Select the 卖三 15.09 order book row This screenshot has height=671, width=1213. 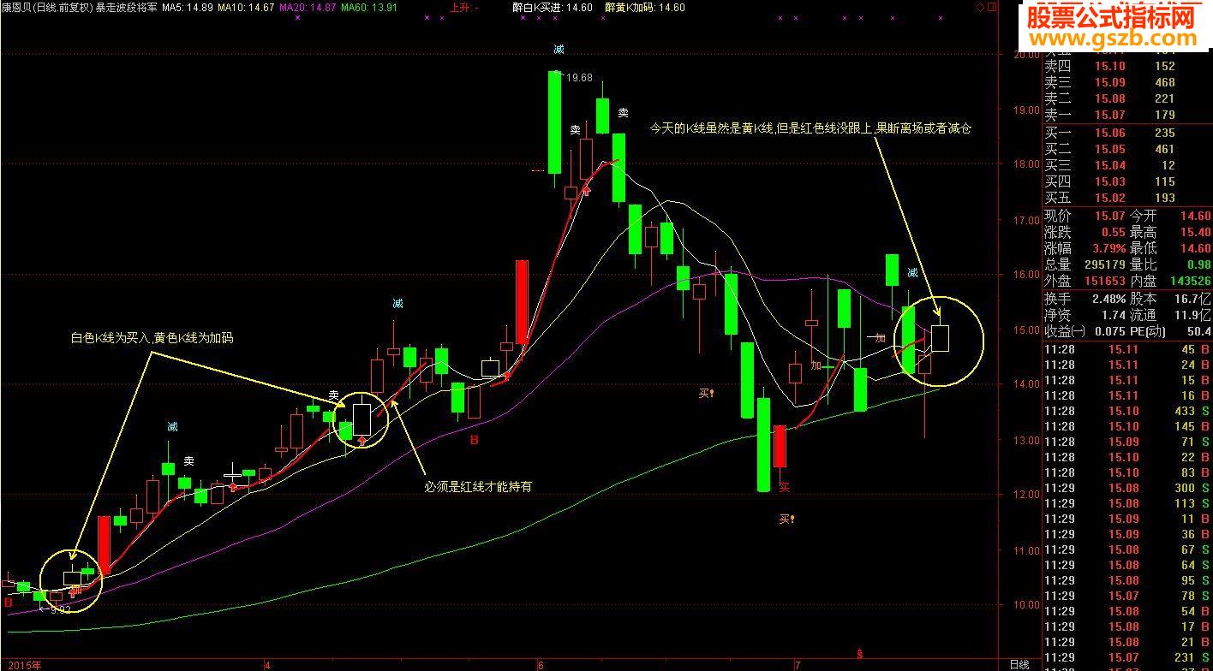pyautogui.click(x=1127, y=82)
